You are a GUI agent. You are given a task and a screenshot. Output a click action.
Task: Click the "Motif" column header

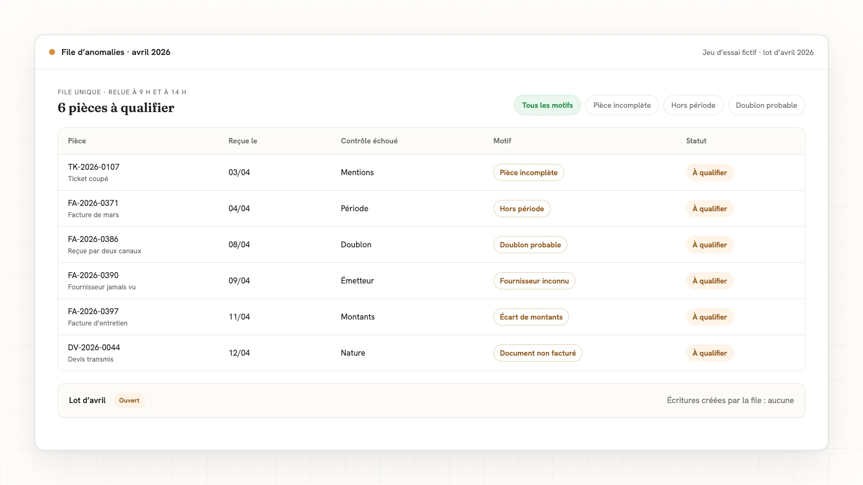[x=502, y=141]
